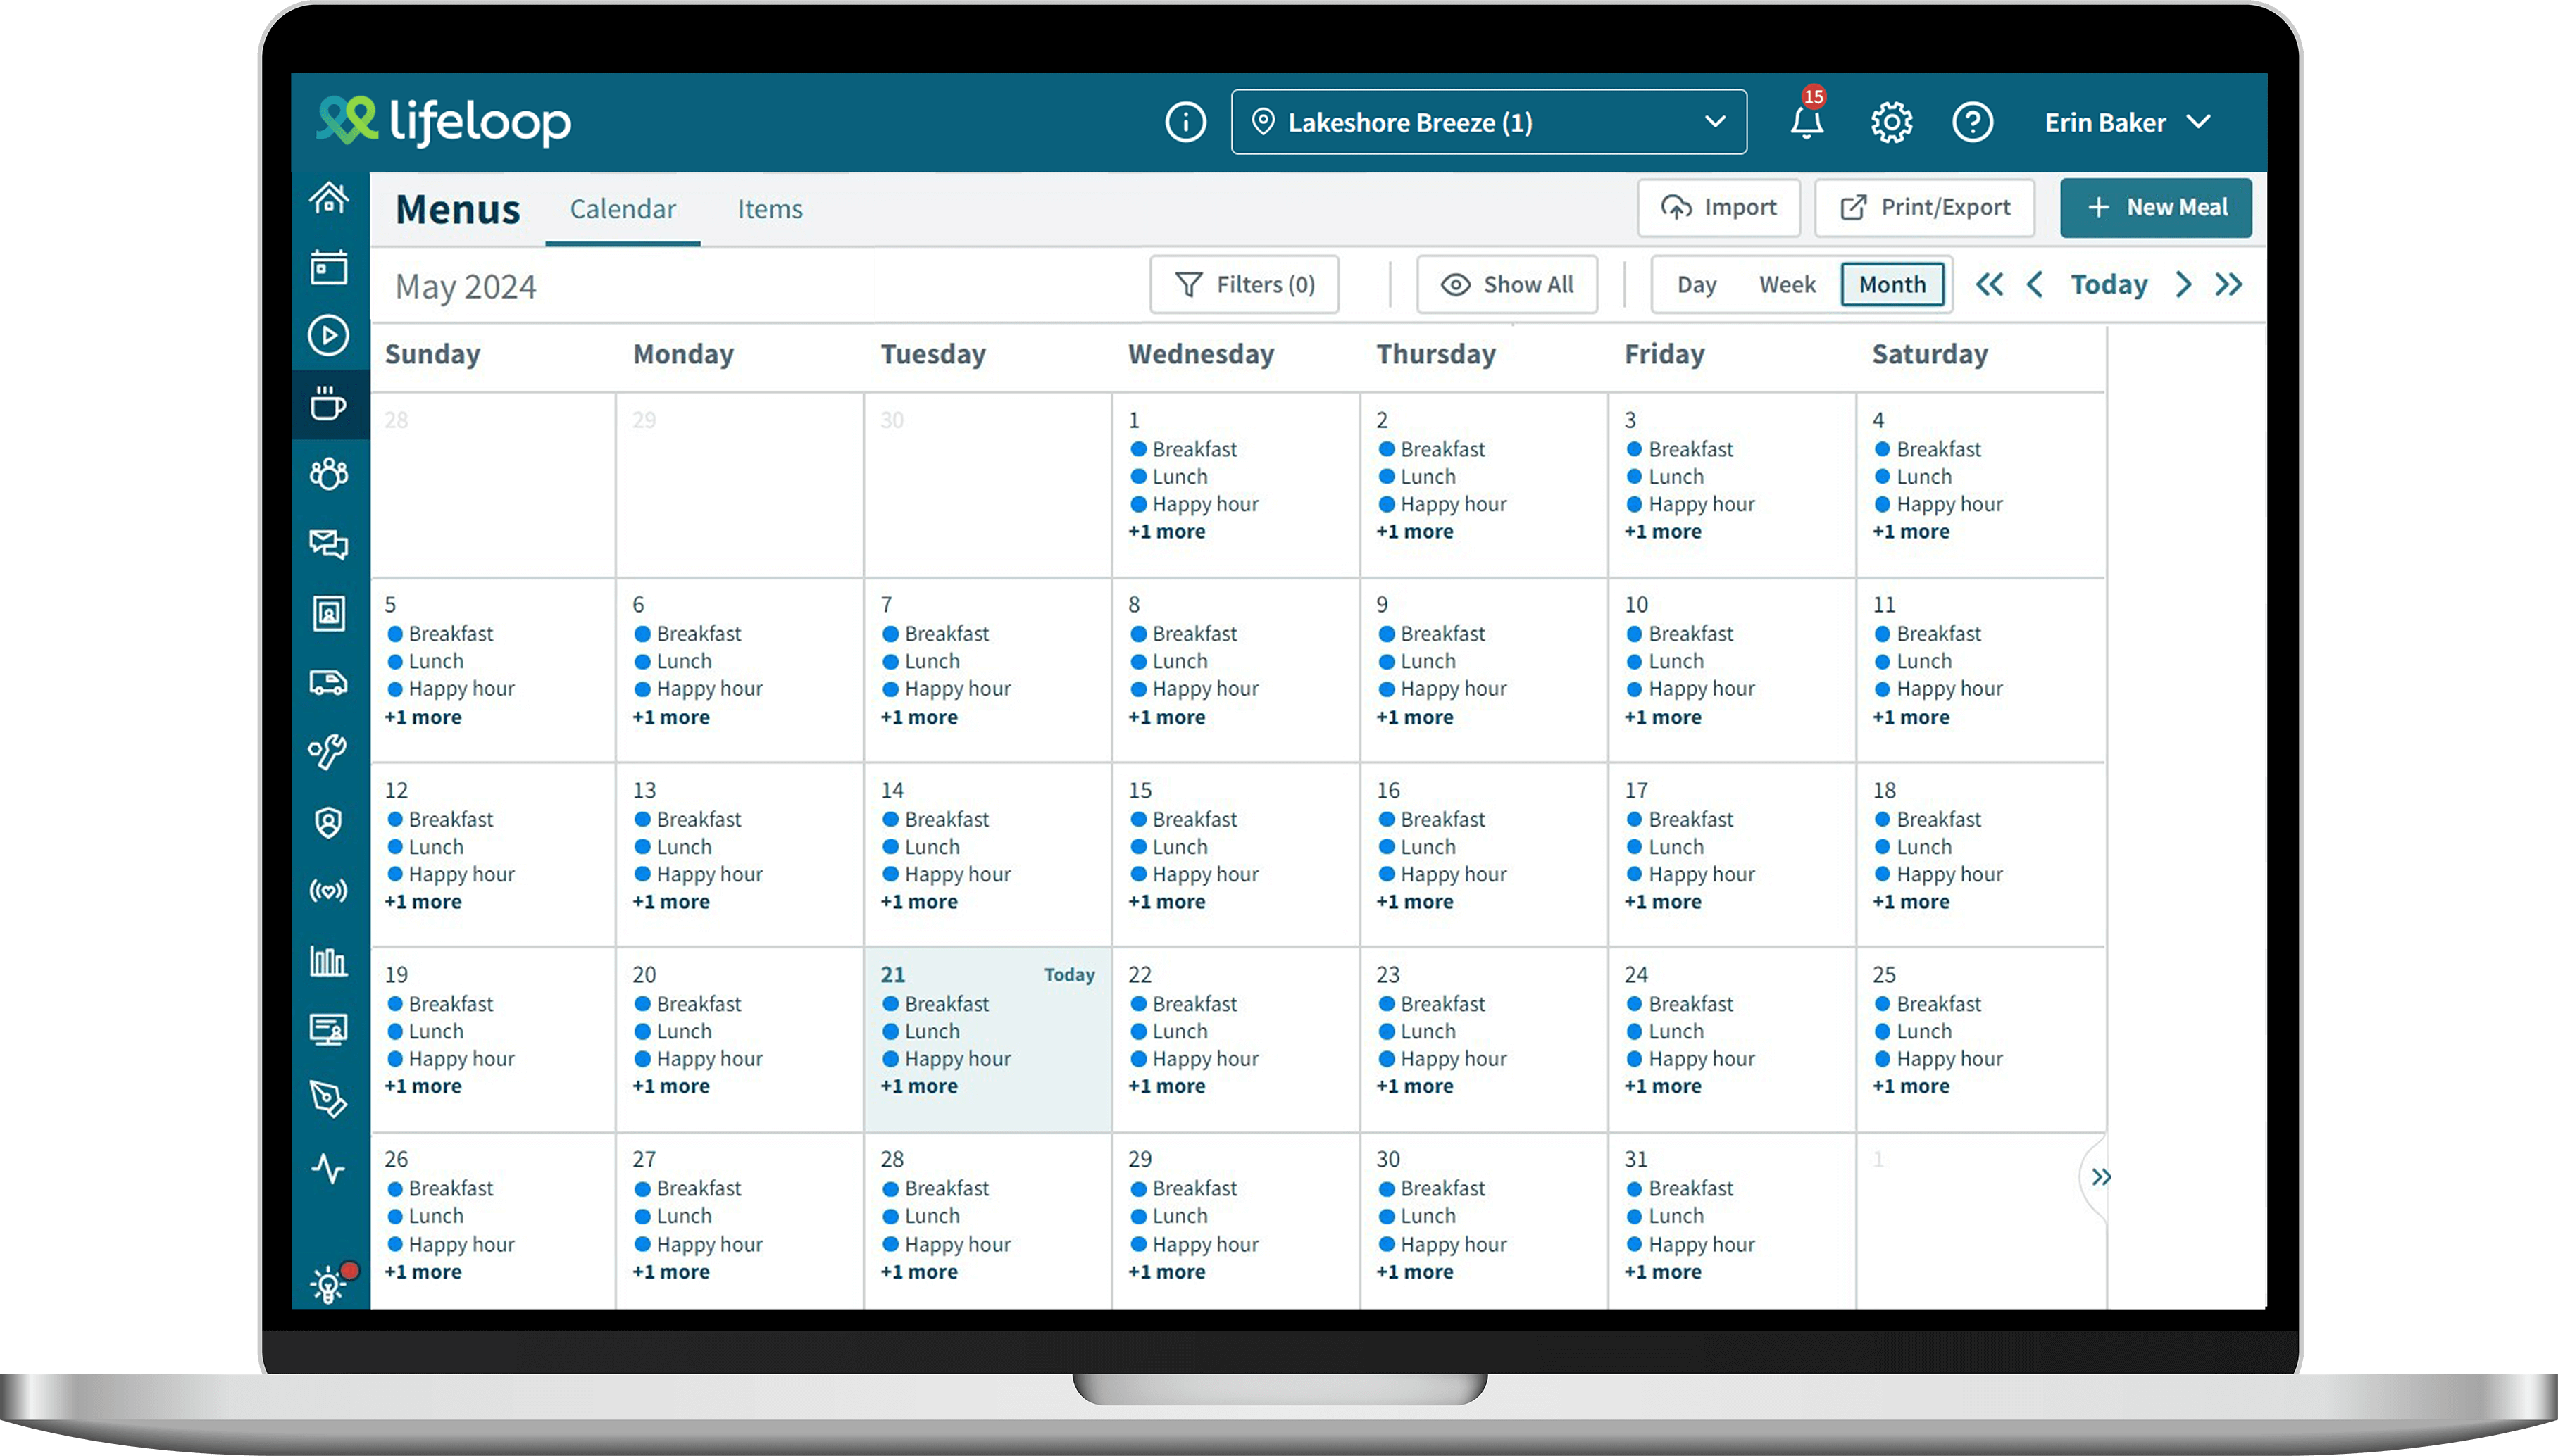Image resolution: width=2558 pixels, height=1456 pixels.
Task: Expand the "+1 more" on May 15
Action: pyautogui.click(x=1167, y=902)
